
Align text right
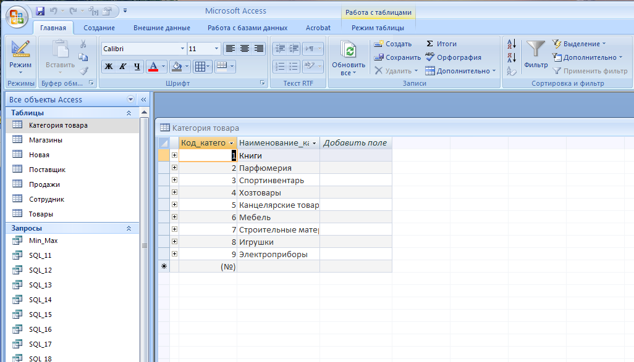[258, 49]
